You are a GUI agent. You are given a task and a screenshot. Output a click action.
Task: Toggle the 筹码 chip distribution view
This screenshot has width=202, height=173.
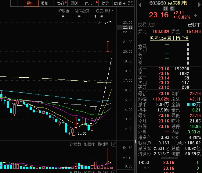[x=61, y=3]
